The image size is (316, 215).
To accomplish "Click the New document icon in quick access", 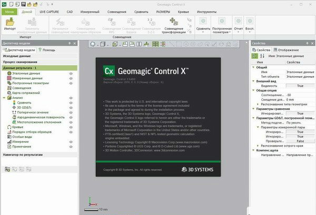I will 11,4.
